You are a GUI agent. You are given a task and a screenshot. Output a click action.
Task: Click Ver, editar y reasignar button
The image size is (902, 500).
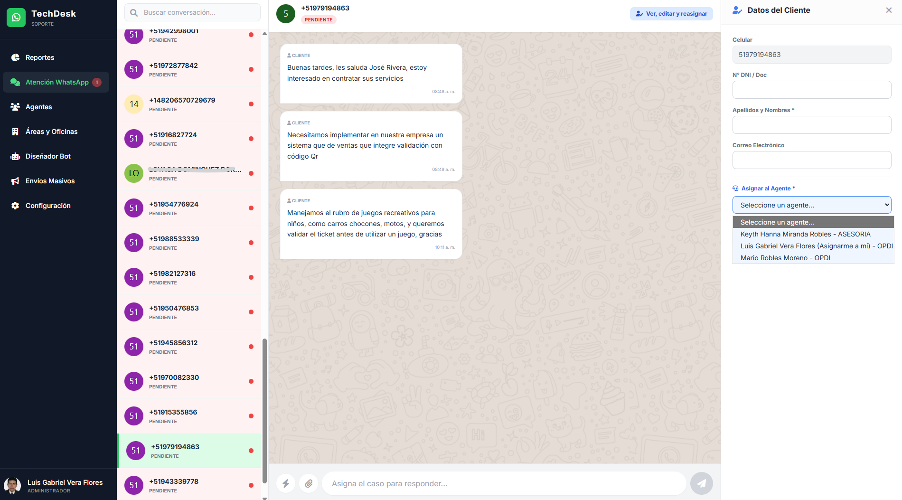671,14
